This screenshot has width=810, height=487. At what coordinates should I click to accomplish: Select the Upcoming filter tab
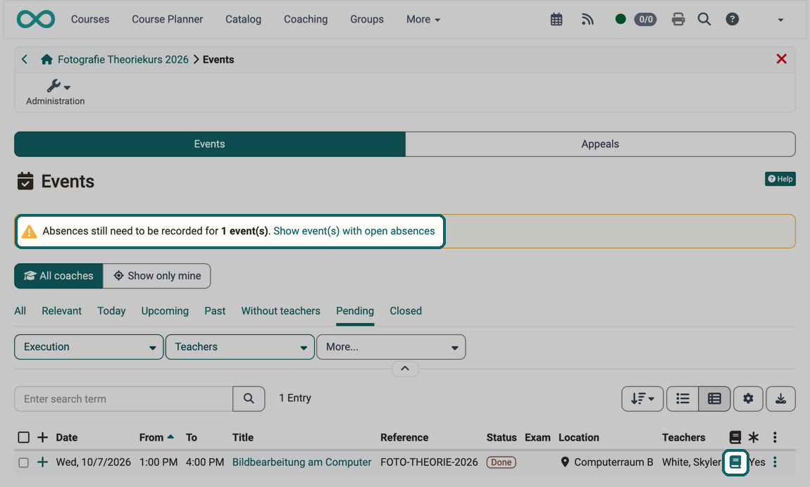[x=165, y=311]
